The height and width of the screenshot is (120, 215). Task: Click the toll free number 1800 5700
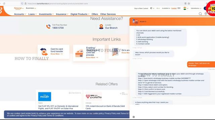pos(58,28)
